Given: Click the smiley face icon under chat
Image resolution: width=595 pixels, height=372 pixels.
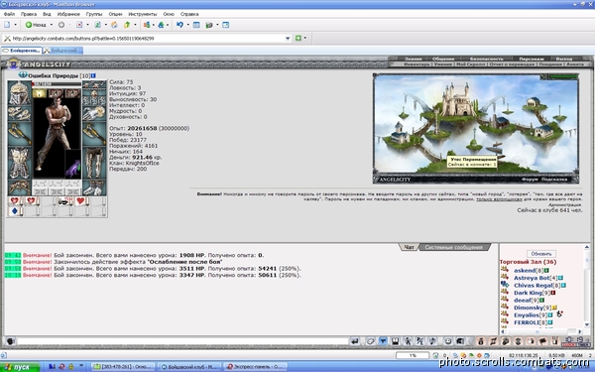Looking at the screenshot, I should coord(448,341).
